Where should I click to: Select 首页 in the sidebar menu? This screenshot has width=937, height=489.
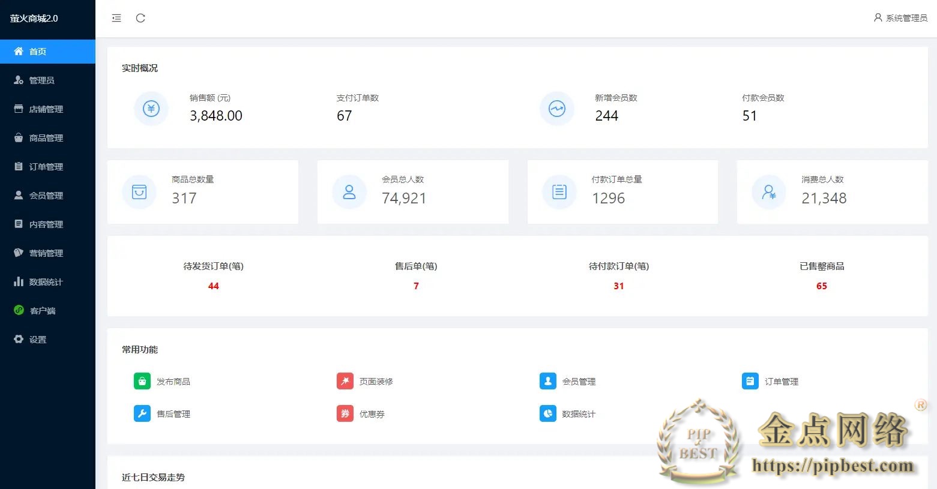[x=36, y=52]
